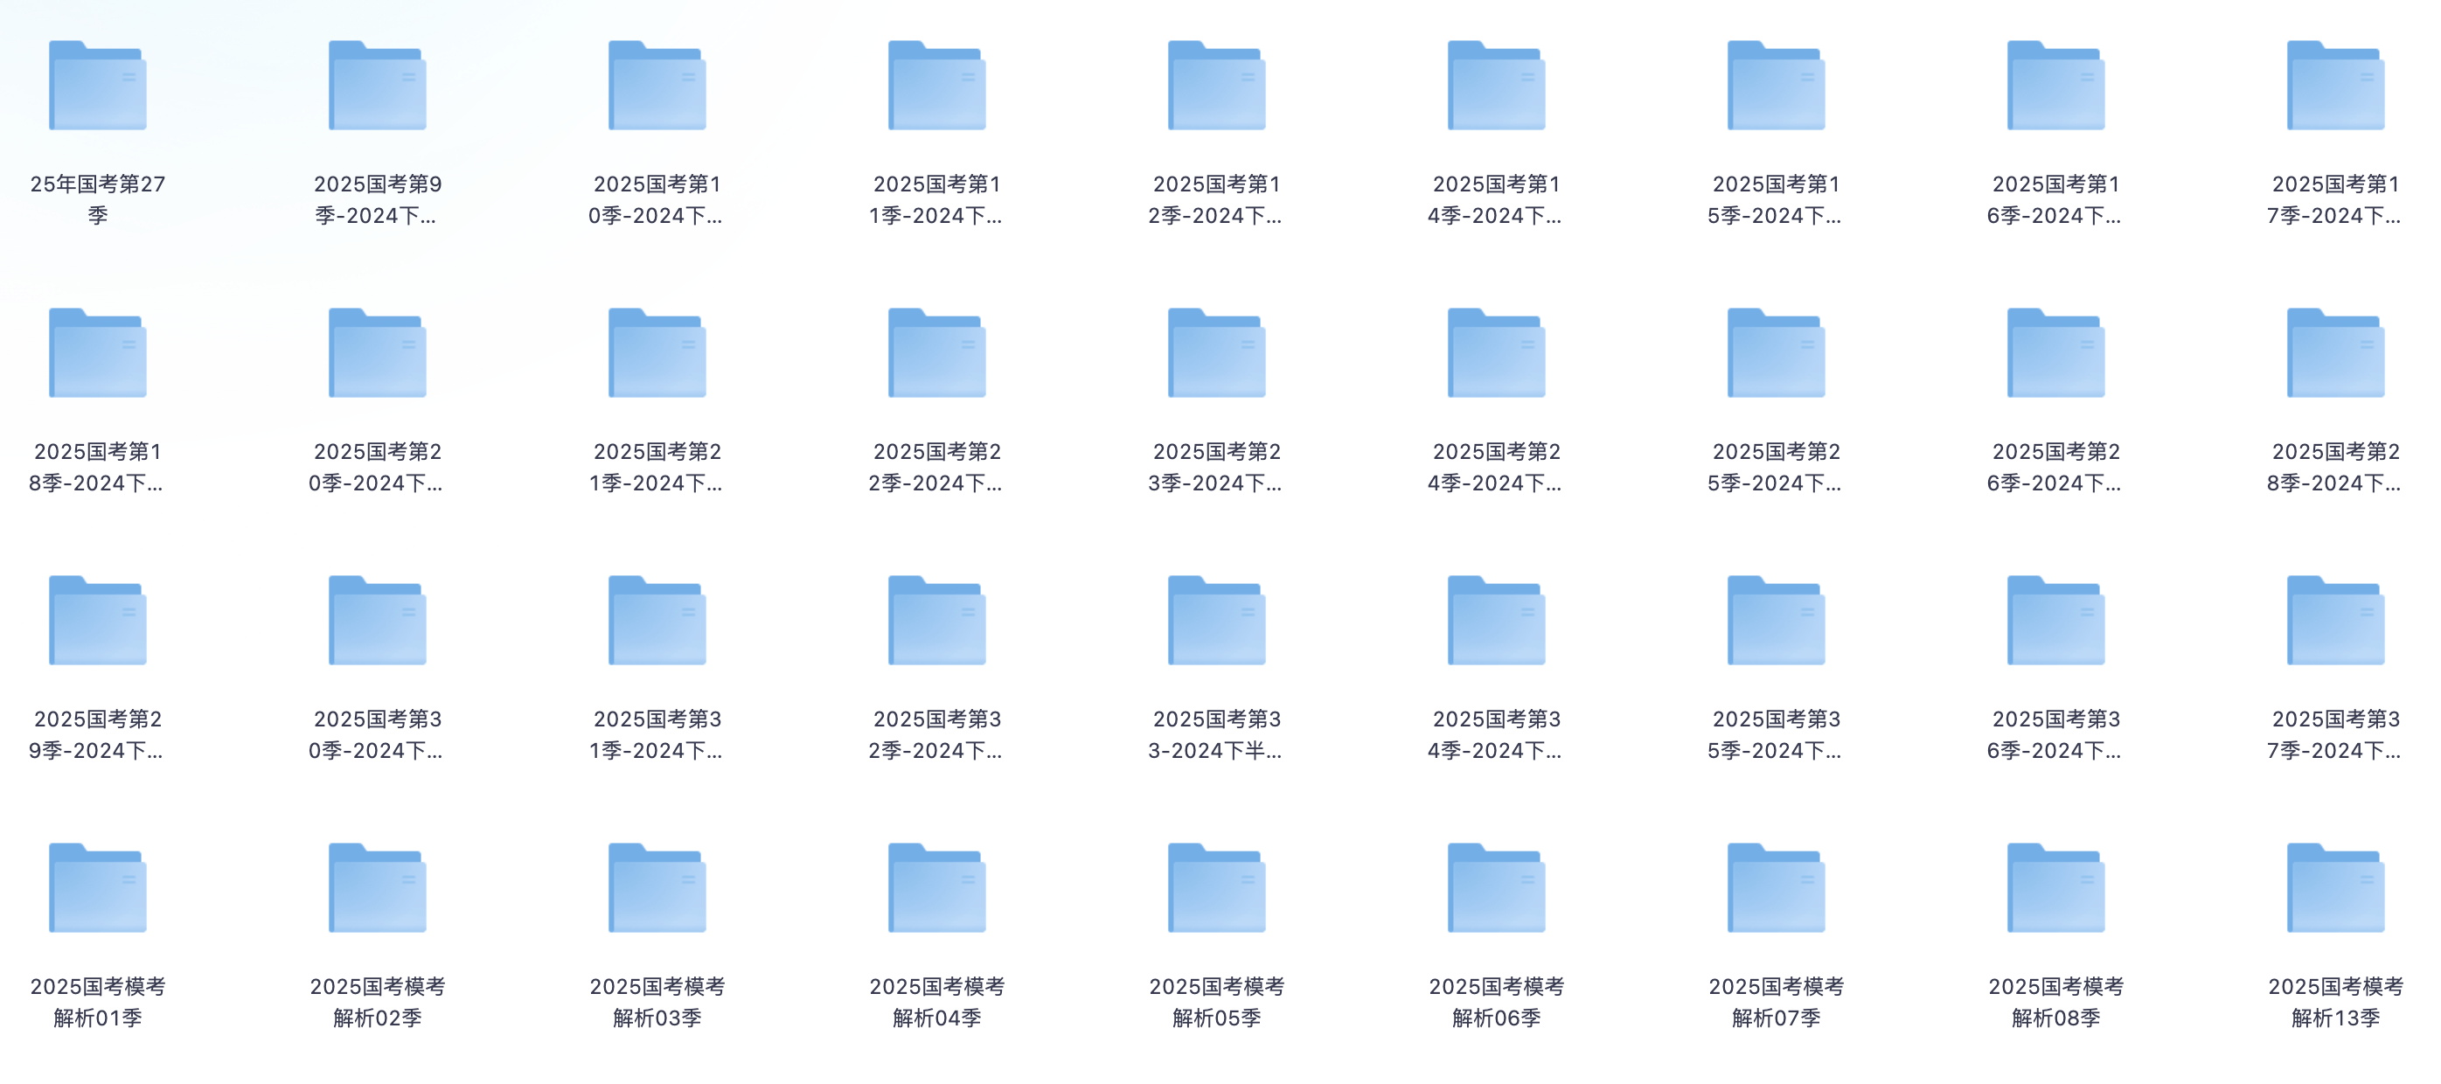Open the 2025国考模考解析07季 folder icon
The height and width of the screenshot is (1084, 2441).
pyautogui.click(x=1776, y=888)
